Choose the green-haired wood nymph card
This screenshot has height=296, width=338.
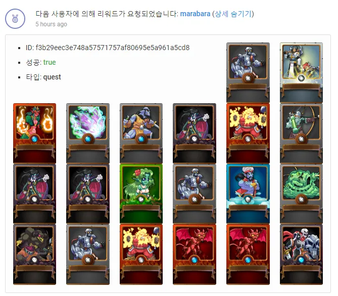click(x=141, y=194)
